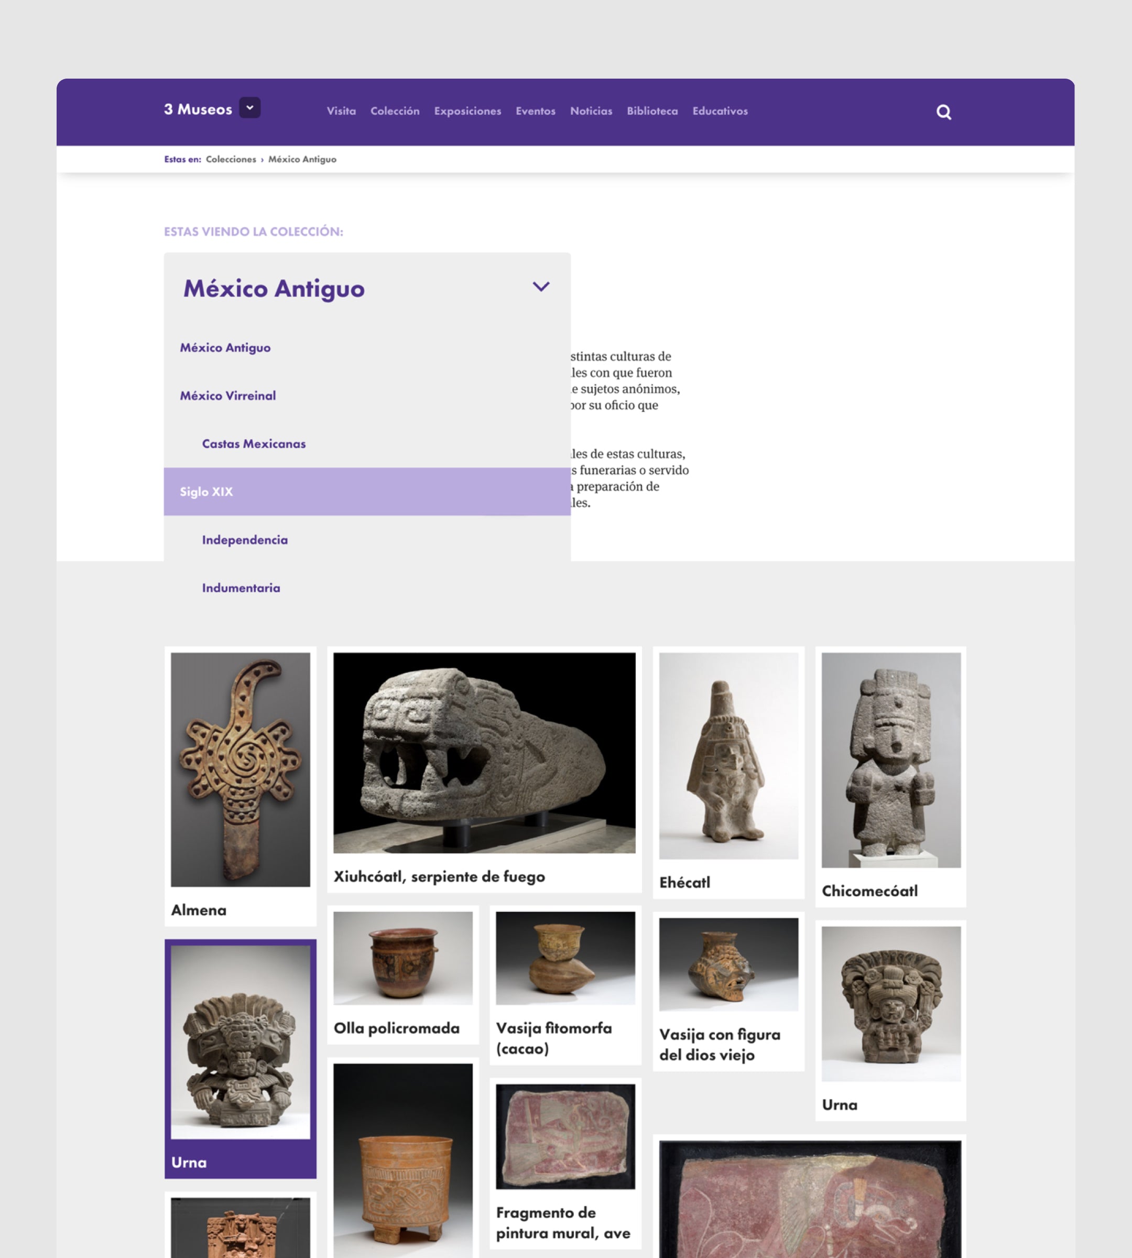Select Indumentaria sub-collection option
1132x1258 pixels.
point(241,588)
